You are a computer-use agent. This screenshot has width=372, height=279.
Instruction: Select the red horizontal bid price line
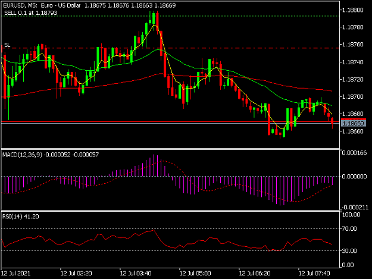coord(170,121)
